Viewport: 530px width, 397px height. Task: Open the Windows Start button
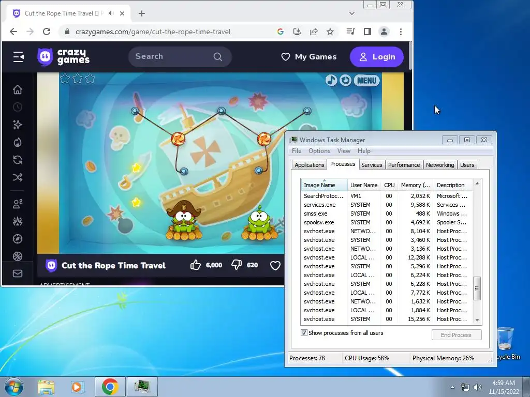(x=14, y=387)
